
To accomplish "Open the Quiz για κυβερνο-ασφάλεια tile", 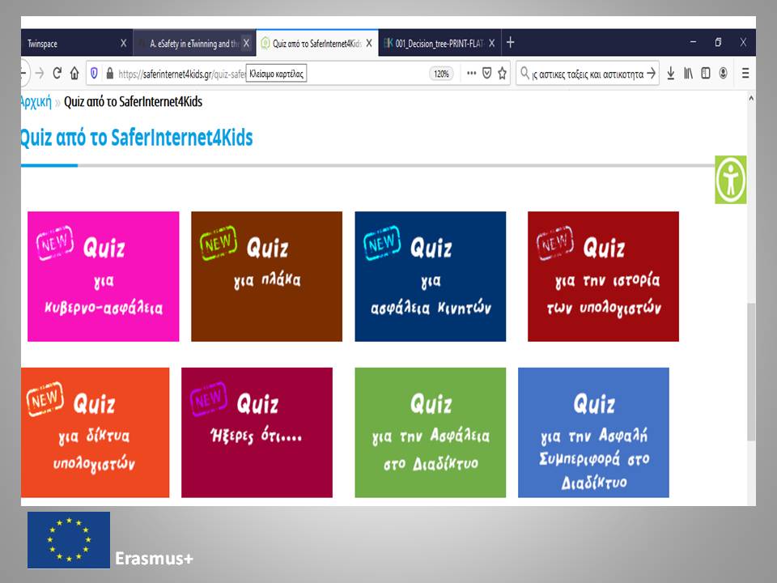I will [103, 277].
